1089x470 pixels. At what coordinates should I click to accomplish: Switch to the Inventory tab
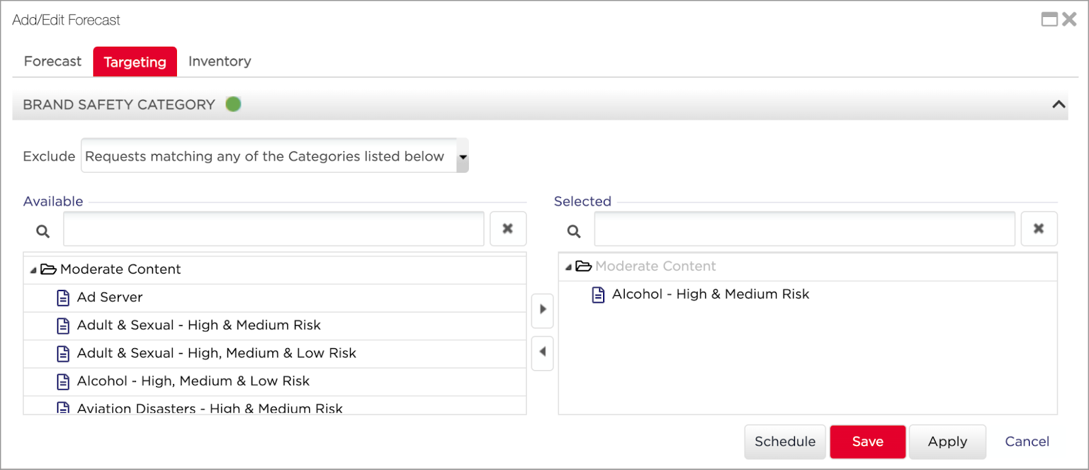pyautogui.click(x=219, y=62)
